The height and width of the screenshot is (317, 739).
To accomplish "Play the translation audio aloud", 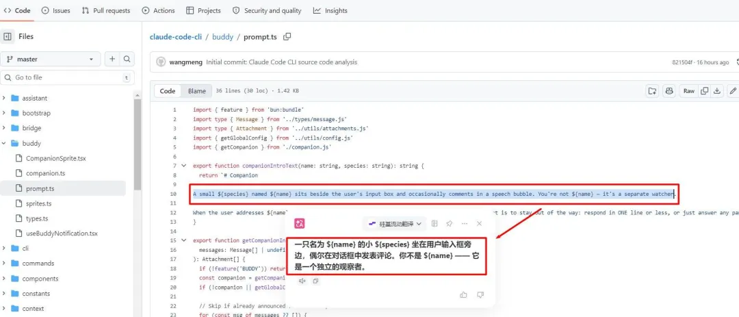I will [x=302, y=281].
